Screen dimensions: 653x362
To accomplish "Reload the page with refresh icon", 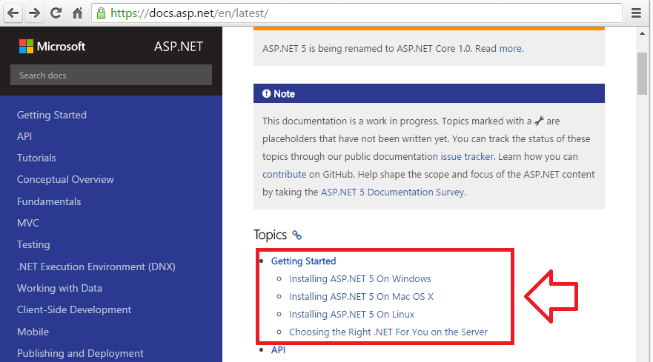I will pyautogui.click(x=56, y=13).
